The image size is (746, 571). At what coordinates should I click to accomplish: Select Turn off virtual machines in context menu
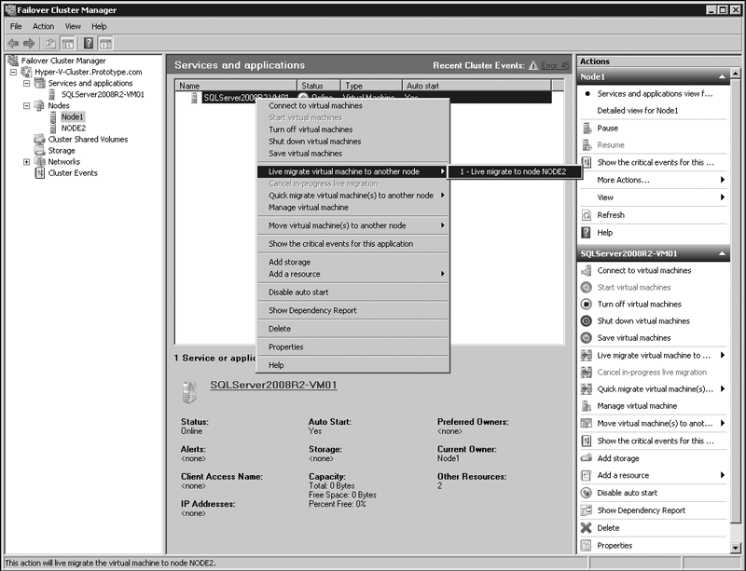(352, 129)
